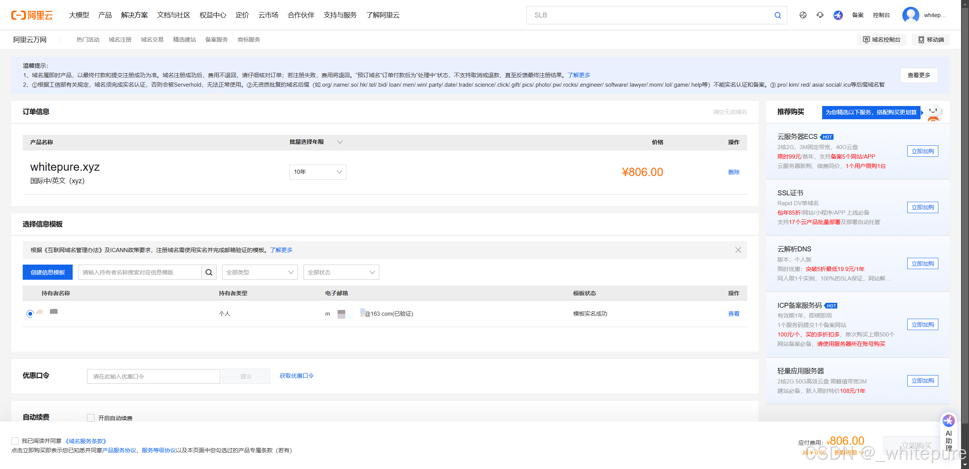Select the personal holder template radio button
Screen dimensions: 969x469
30,313
